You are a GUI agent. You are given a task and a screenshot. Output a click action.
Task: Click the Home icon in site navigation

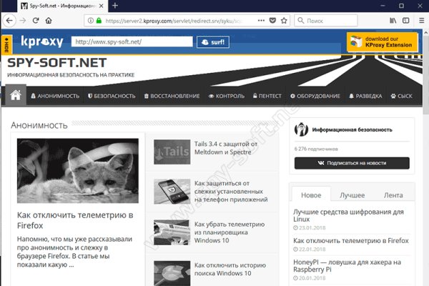15,96
